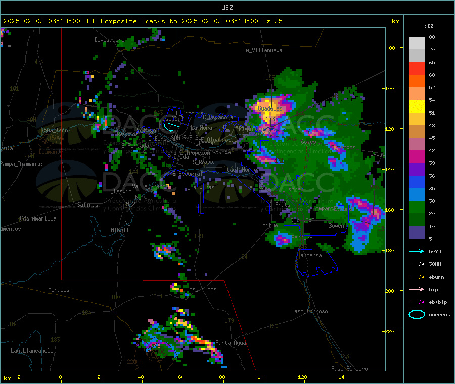Click the 'Valle_Grande' map label
Viewport: 455px width, 384px height.
[150, 186]
